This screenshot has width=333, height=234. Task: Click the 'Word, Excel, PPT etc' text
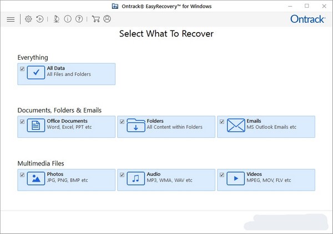(69, 127)
